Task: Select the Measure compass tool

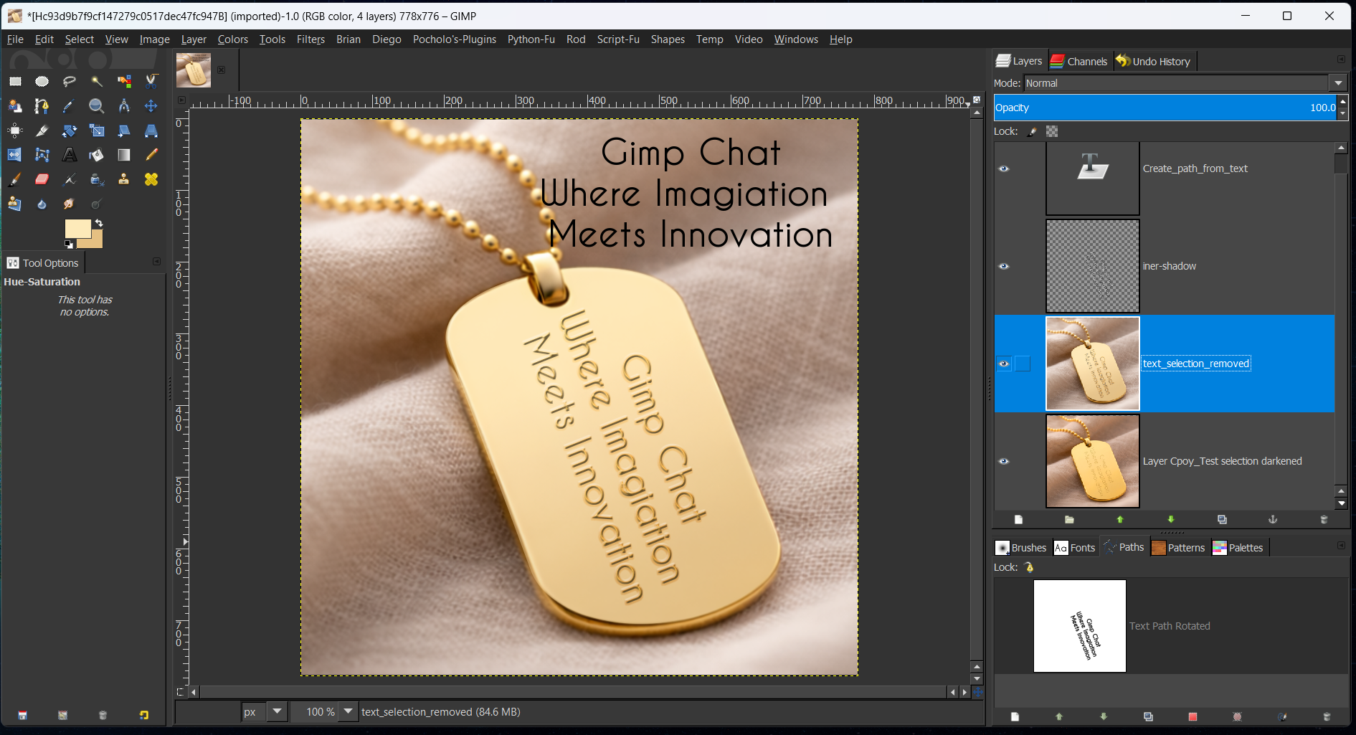Action: (124, 106)
